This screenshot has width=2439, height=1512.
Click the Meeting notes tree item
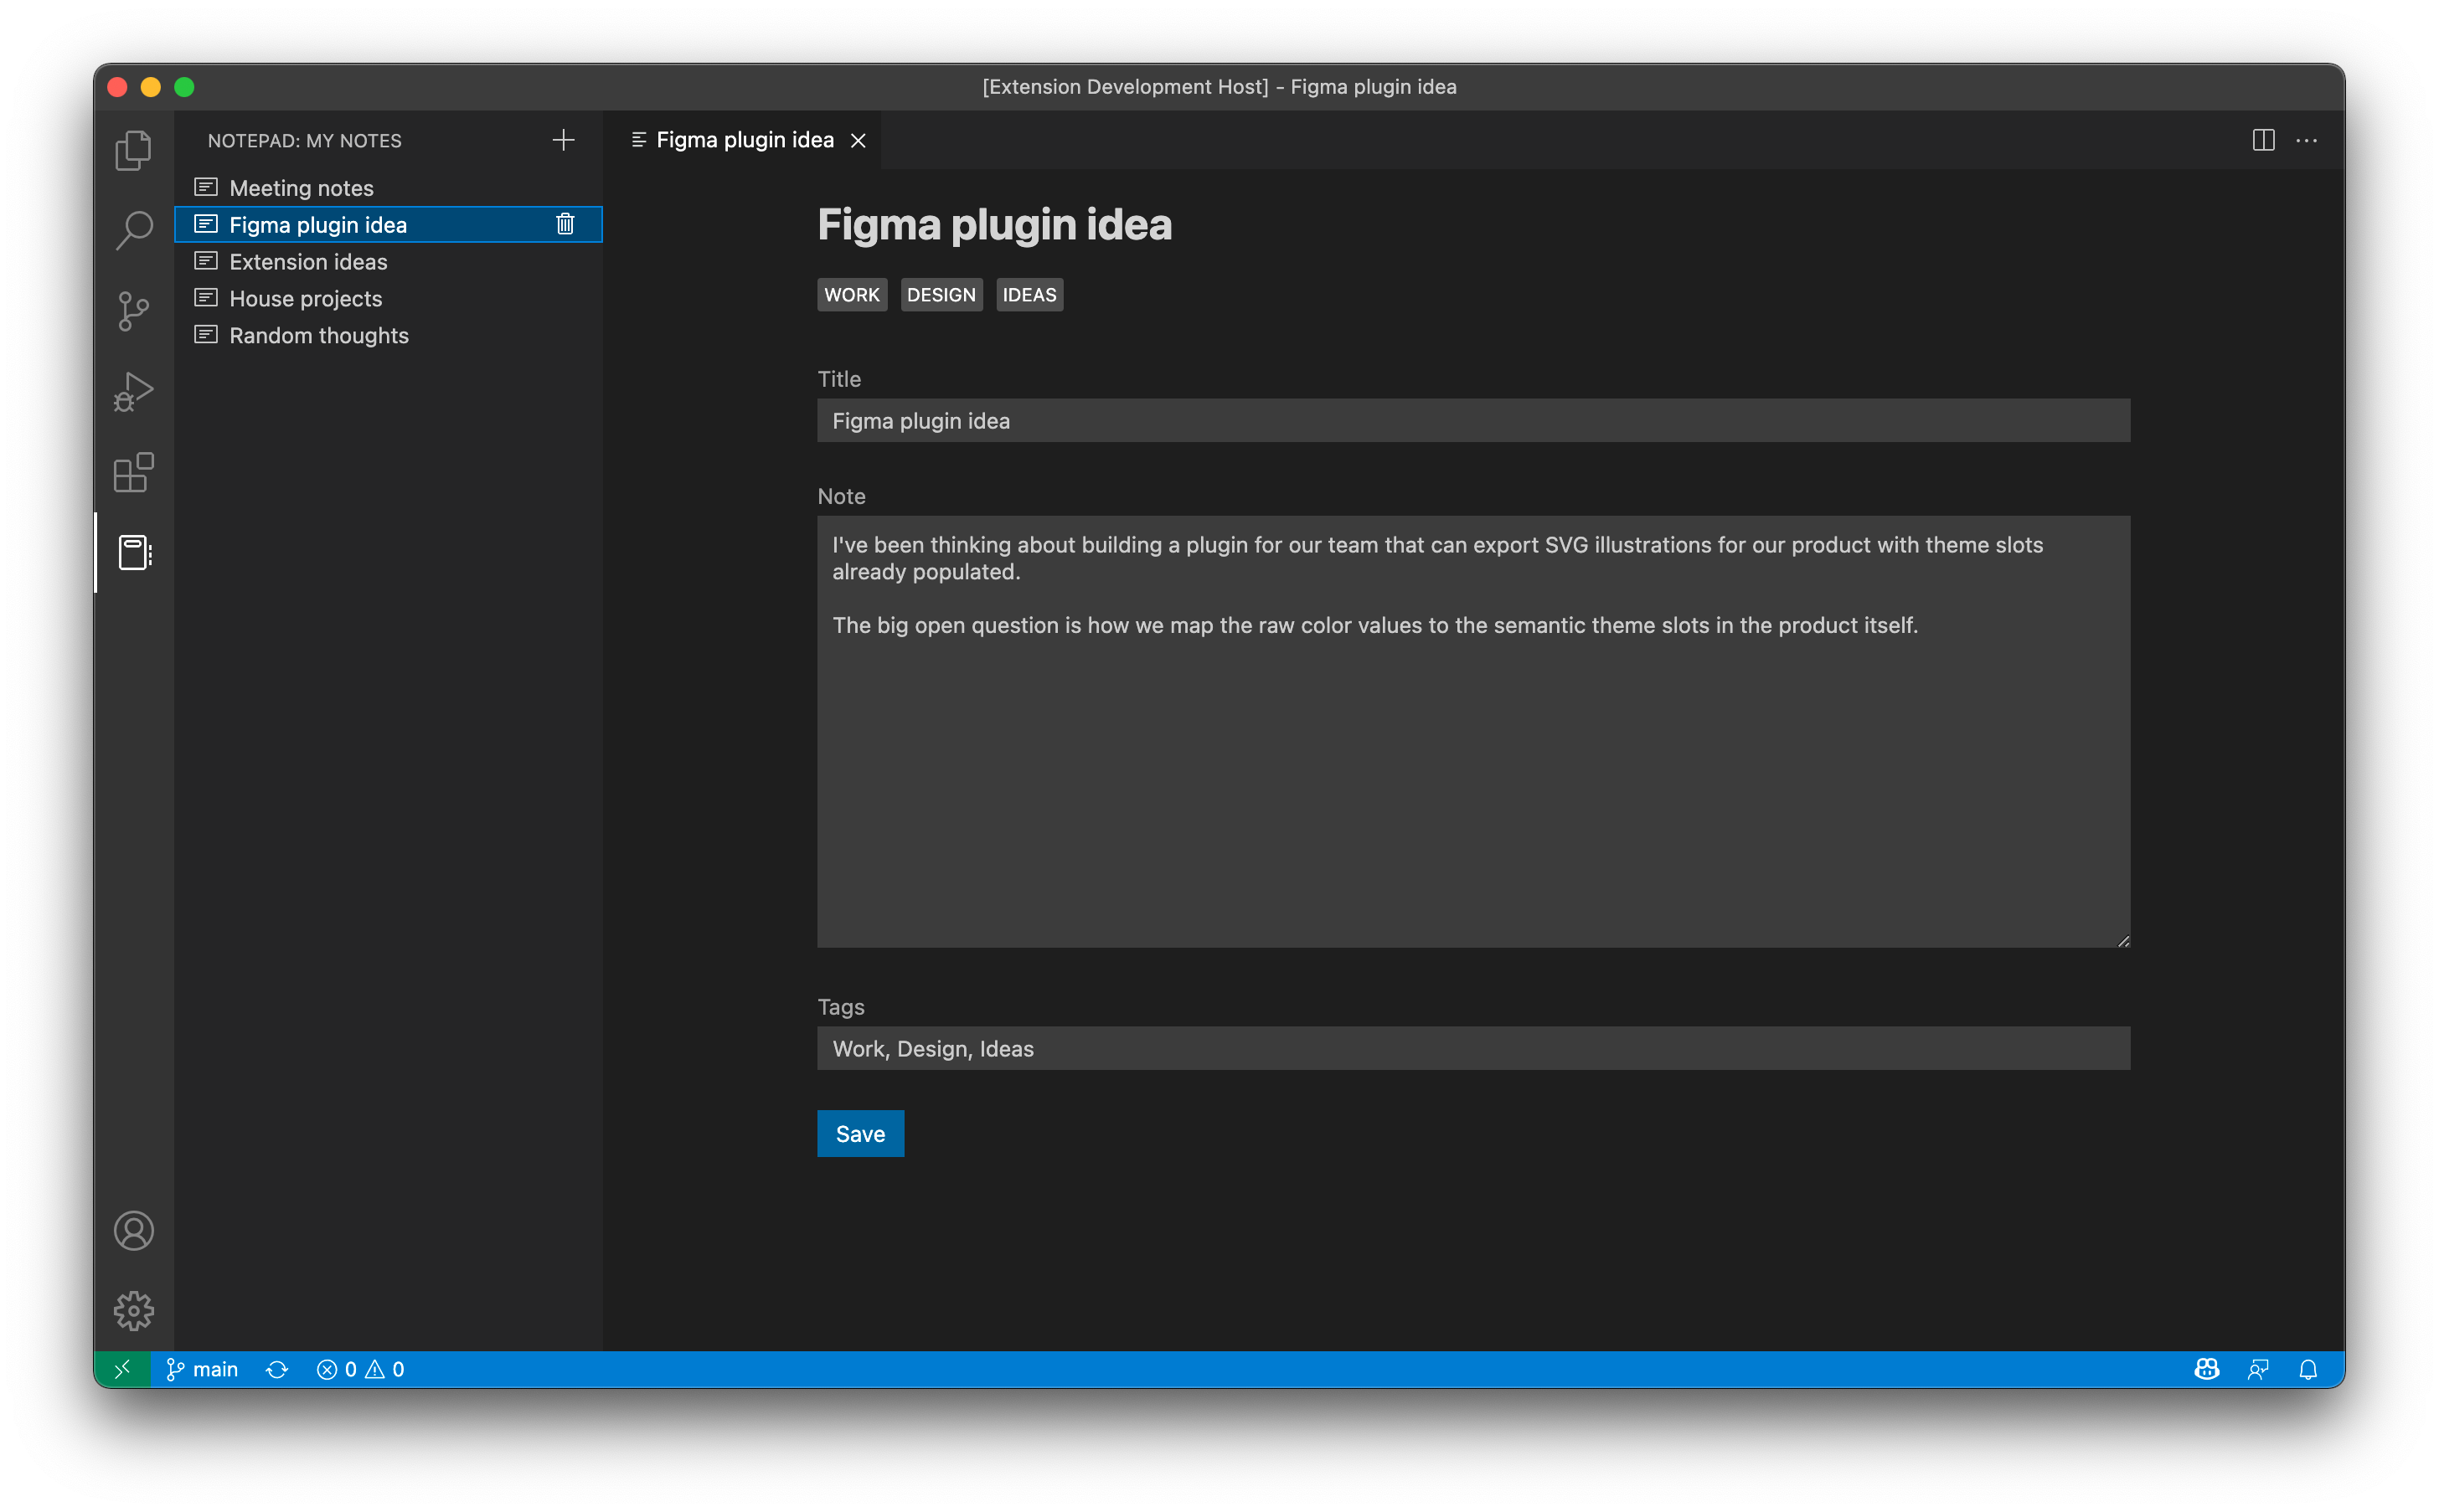pyautogui.click(x=303, y=187)
